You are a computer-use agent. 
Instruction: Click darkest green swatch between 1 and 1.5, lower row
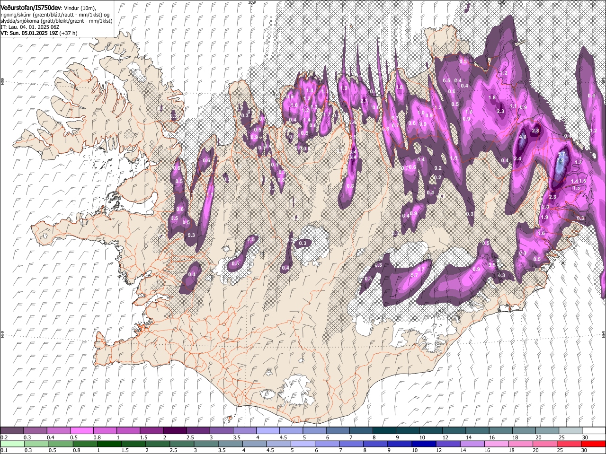109,444
